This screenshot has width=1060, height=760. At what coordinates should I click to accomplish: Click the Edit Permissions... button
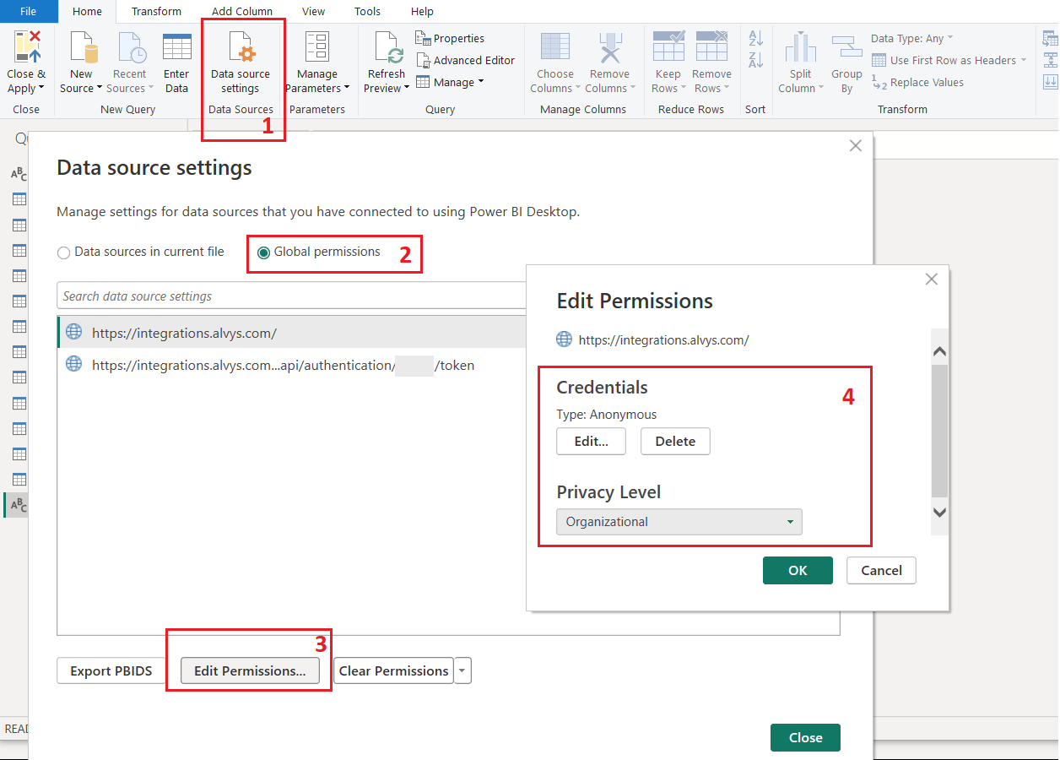[x=250, y=671]
